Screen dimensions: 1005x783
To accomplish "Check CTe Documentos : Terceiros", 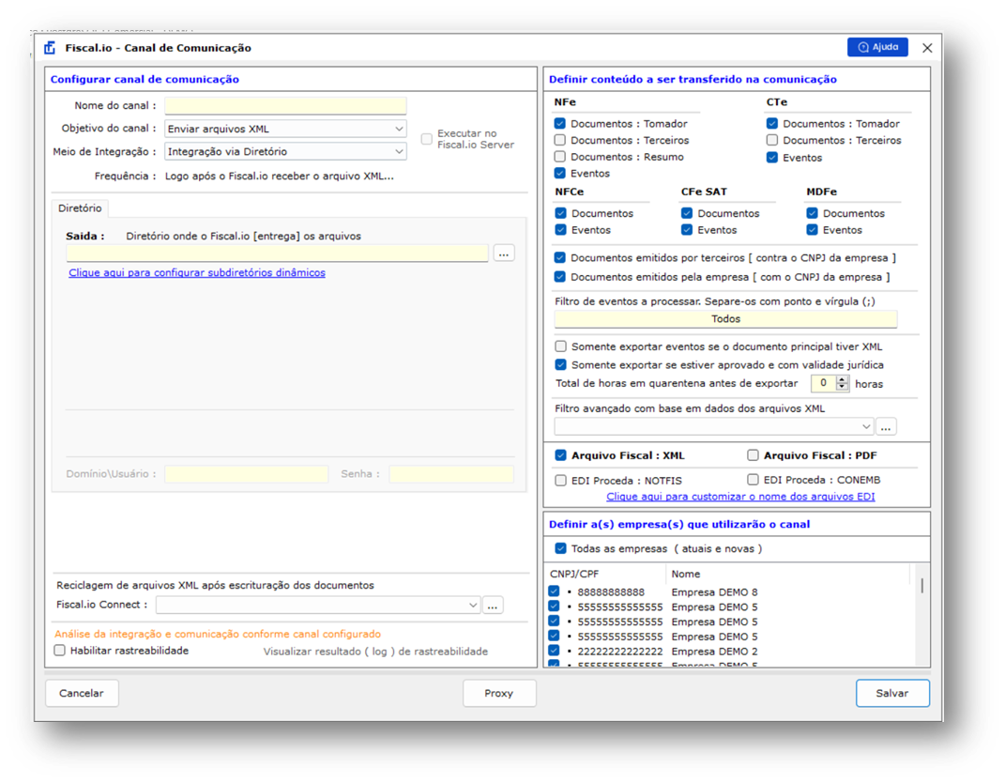I will click(x=772, y=140).
